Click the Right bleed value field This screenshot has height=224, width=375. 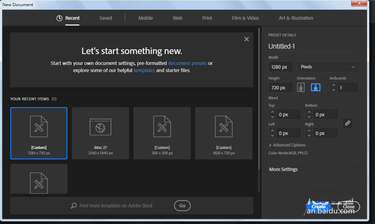click(325, 133)
